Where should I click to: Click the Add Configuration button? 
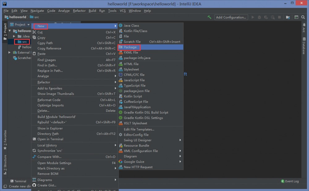[x=231, y=18]
